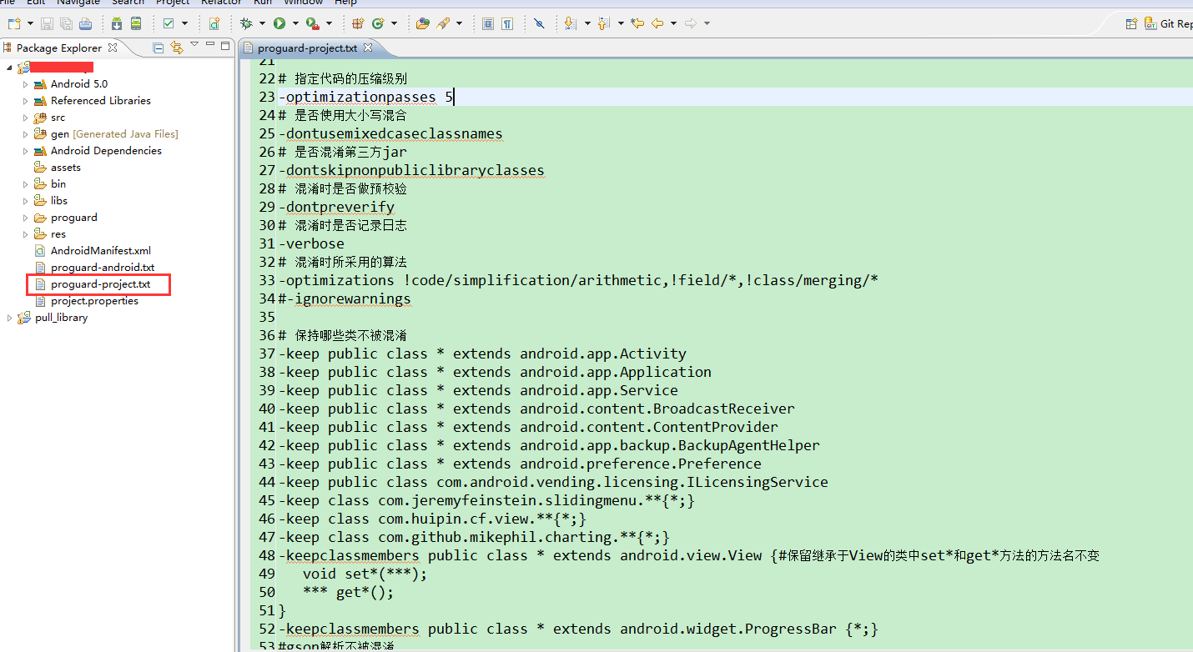Click the Search flashlight icon

pos(443,23)
